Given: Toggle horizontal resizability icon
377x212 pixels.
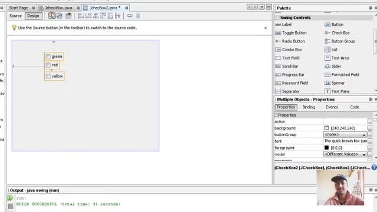Looking at the screenshot, I should 130,16.
